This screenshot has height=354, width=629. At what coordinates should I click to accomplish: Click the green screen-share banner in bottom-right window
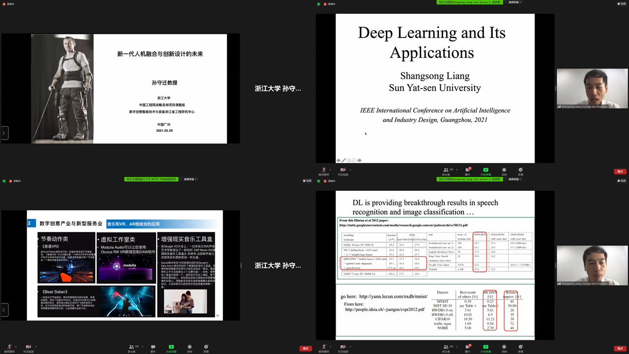[471, 179]
